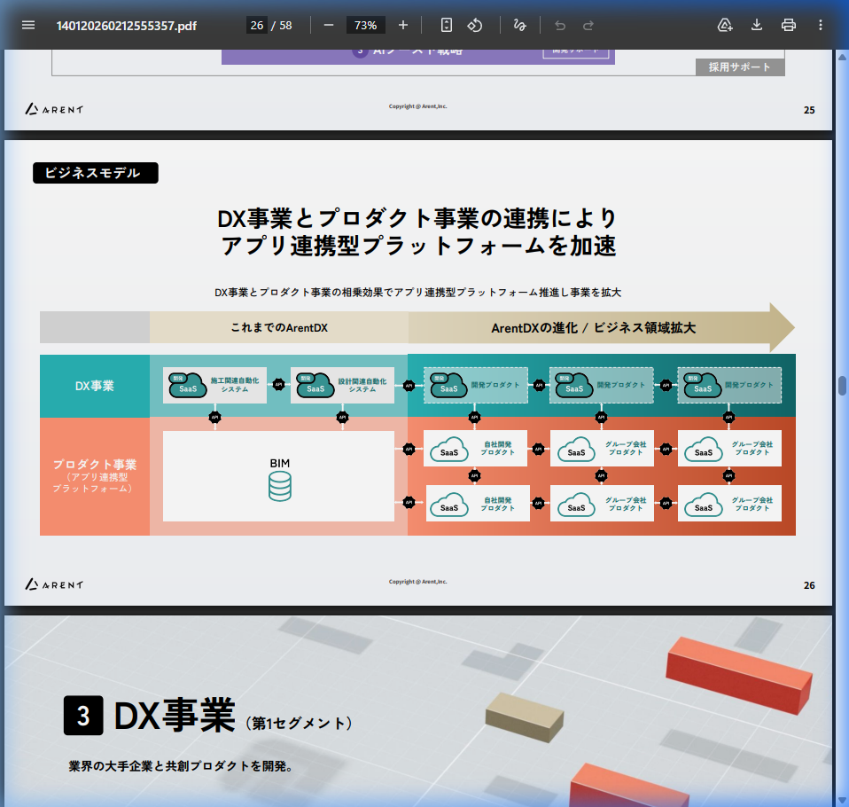Rotate the page counterclockwise
Image resolution: width=849 pixels, height=807 pixels.
point(475,25)
